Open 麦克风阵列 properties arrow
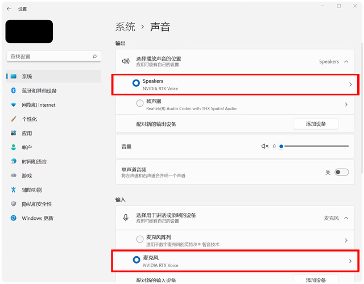Image resolution: width=364 pixels, height=284 pixels. [346, 240]
